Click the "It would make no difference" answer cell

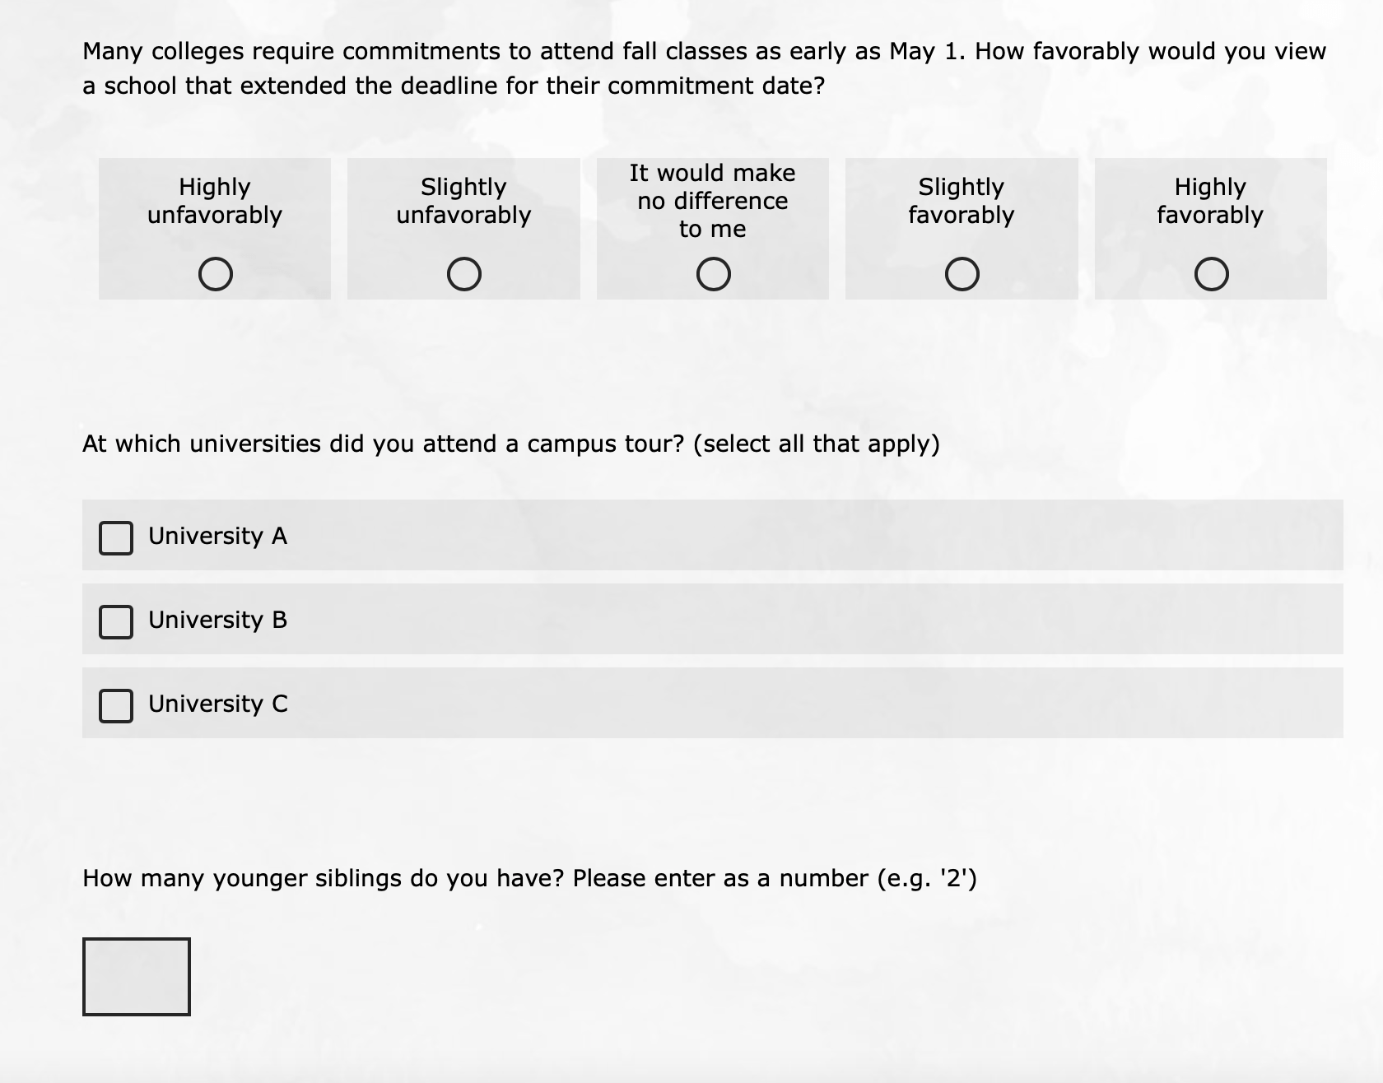tap(713, 228)
